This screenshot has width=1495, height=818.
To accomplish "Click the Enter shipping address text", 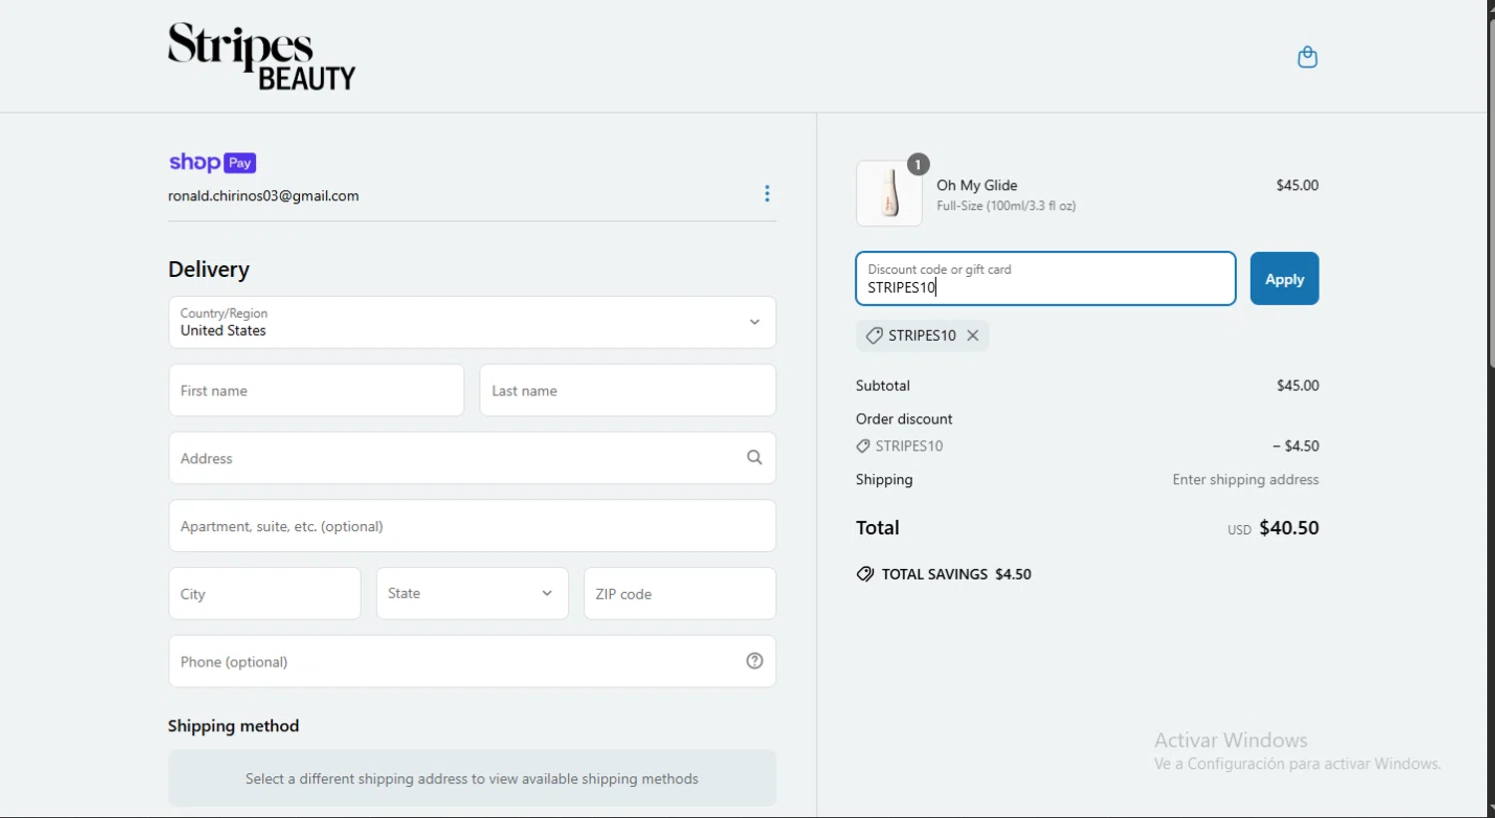I will (1246, 480).
